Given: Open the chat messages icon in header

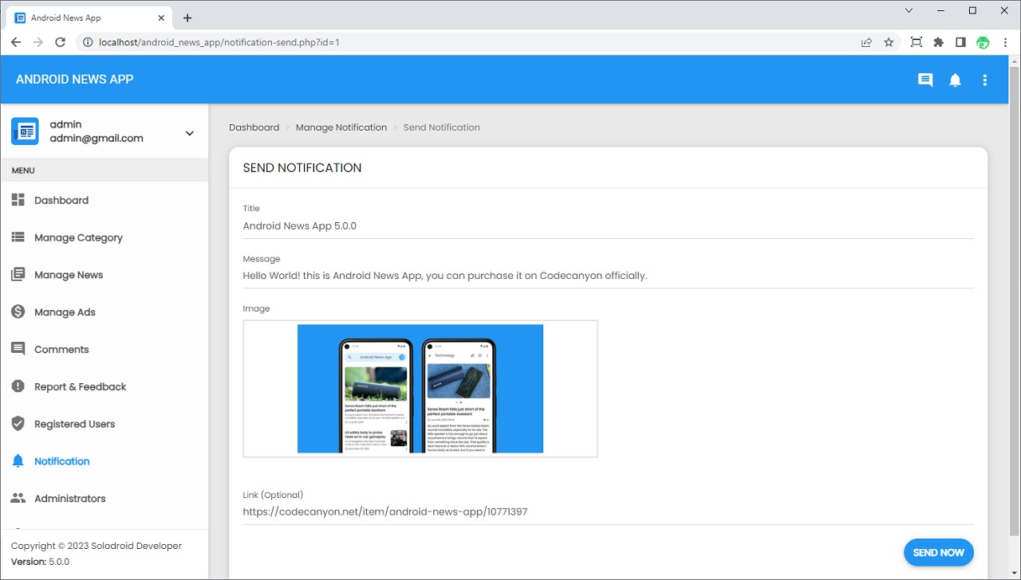Looking at the screenshot, I should pyautogui.click(x=925, y=80).
